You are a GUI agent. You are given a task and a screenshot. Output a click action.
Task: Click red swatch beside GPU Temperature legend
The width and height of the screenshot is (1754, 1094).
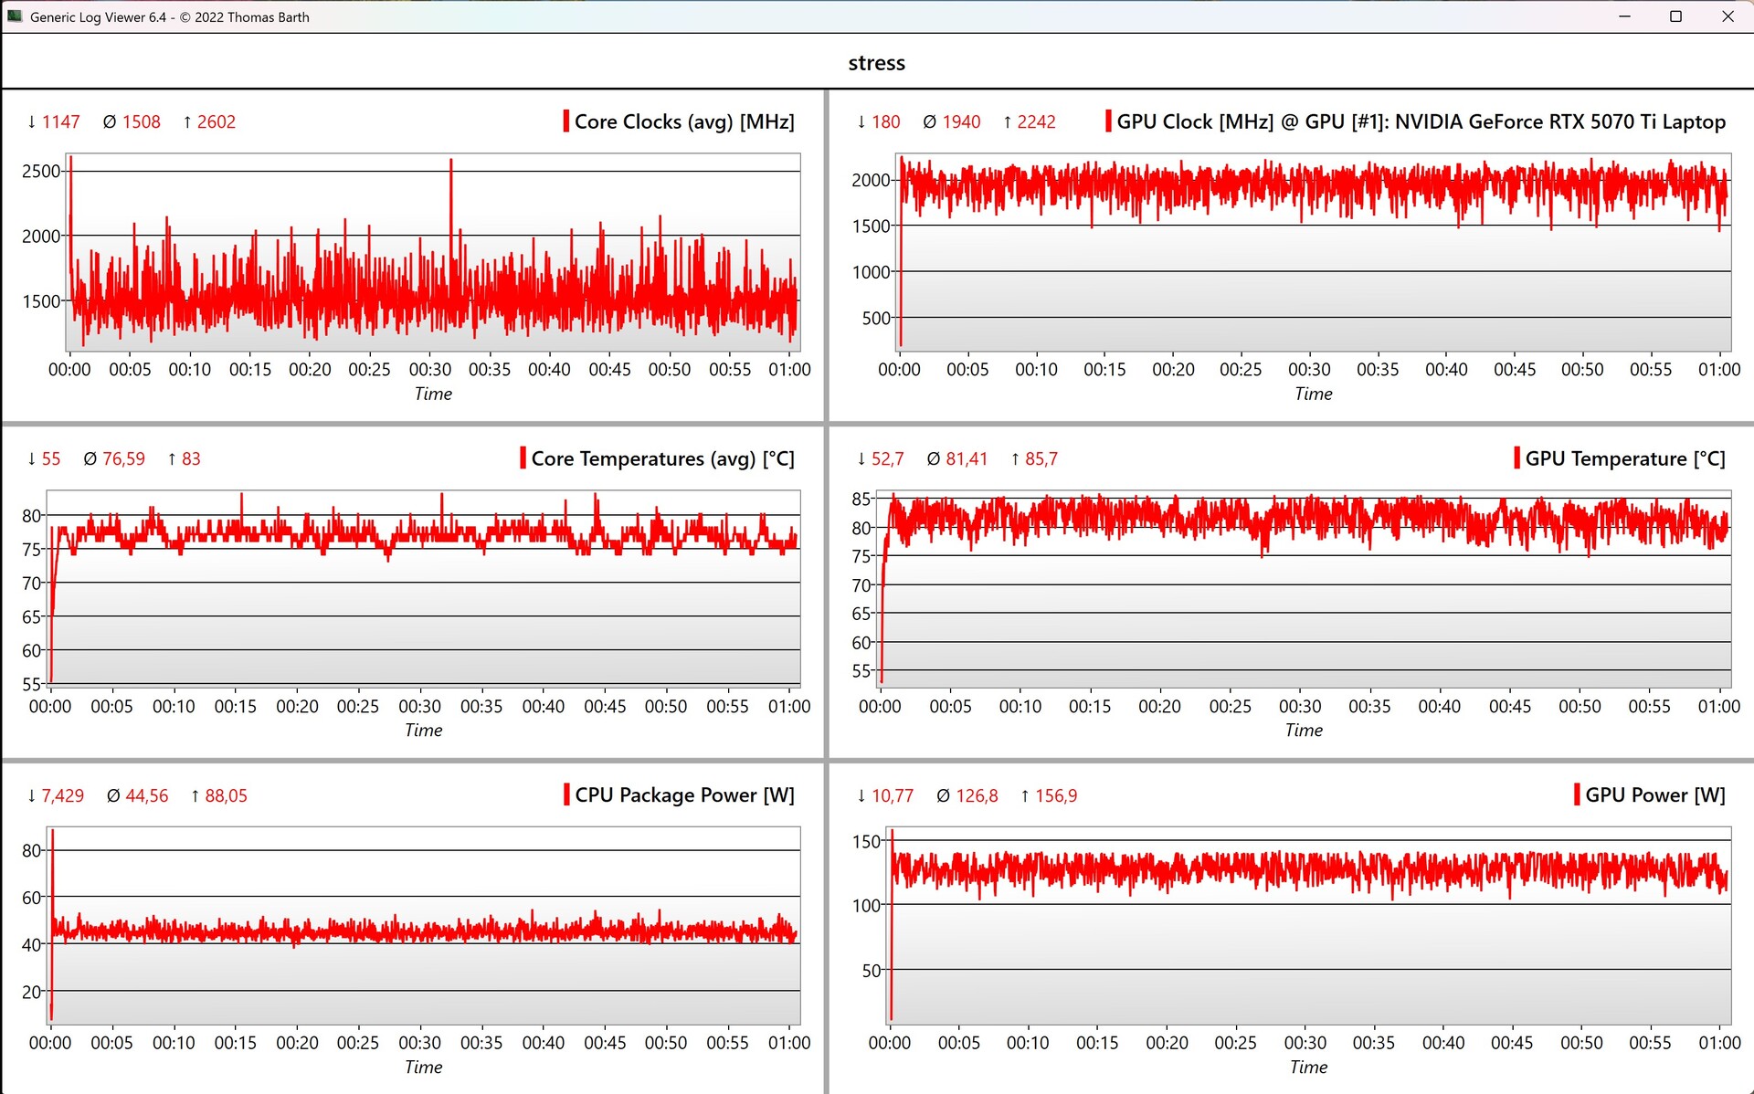pos(1516,458)
